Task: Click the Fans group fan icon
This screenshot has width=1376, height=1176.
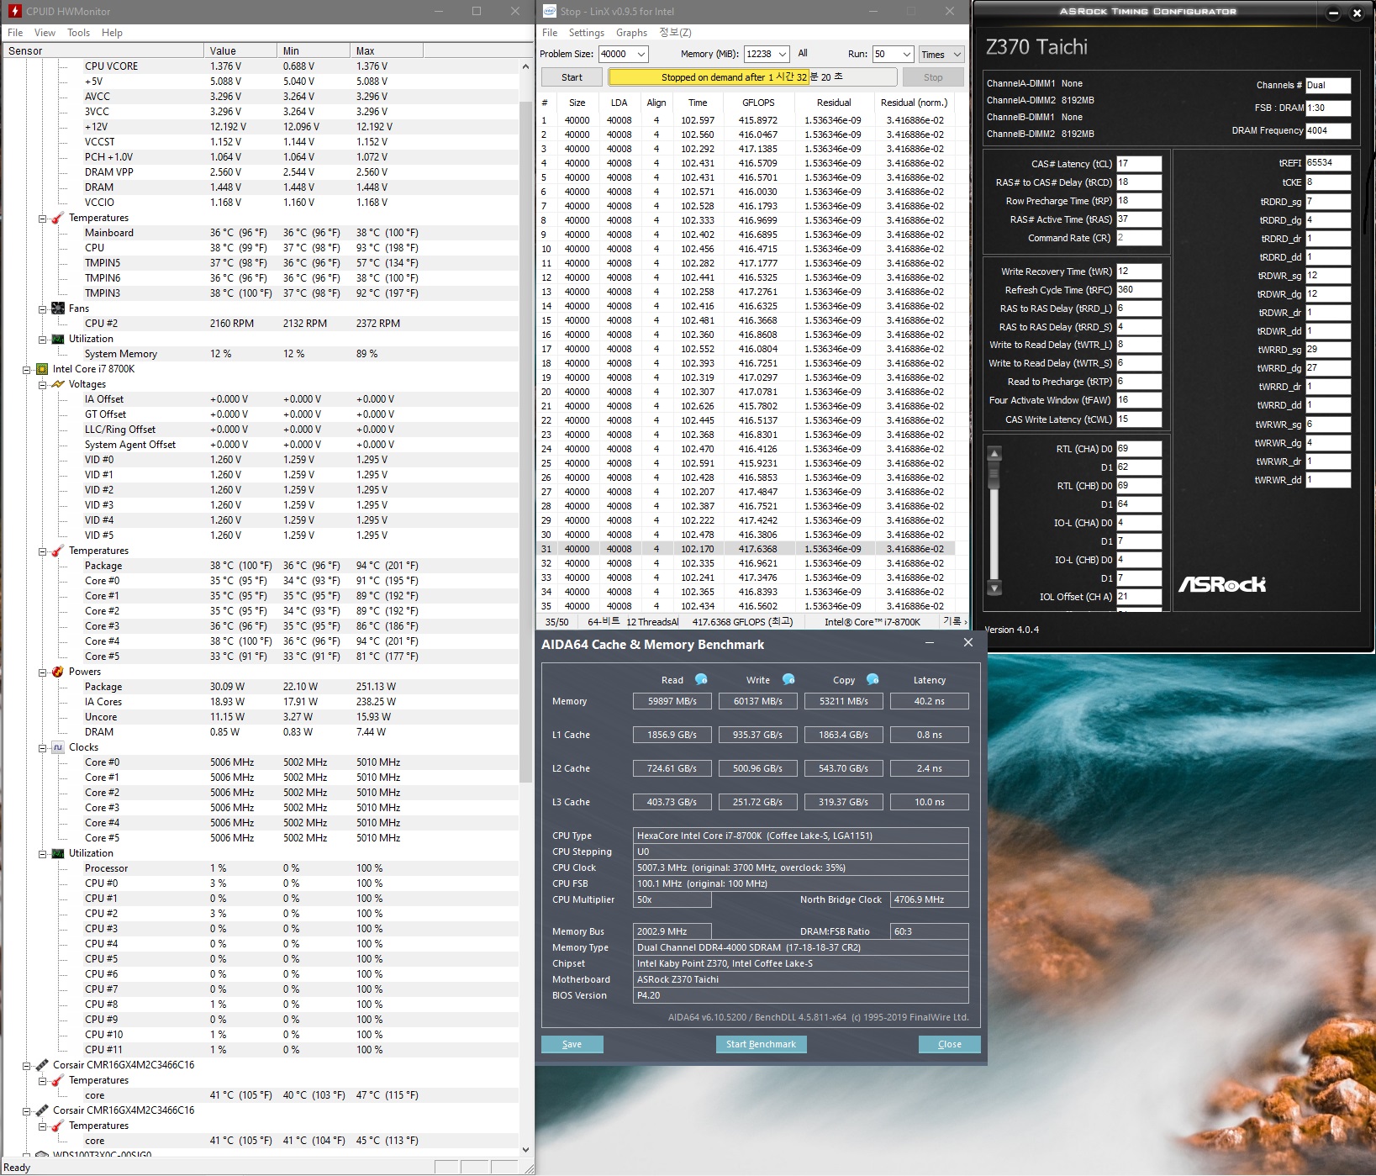Action: pyautogui.click(x=58, y=309)
